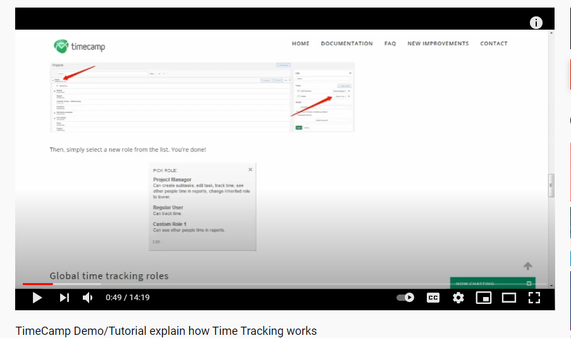Skip to the next video
Viewport: 571px width, 338px height.
[x=64, y=298]
